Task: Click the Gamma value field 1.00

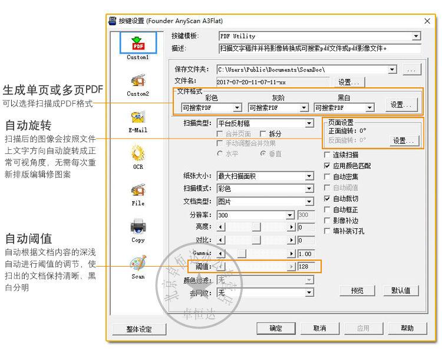Action: (x=306, y=254)
